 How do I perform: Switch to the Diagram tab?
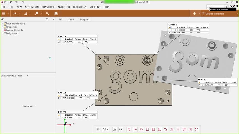coord(84,20)
